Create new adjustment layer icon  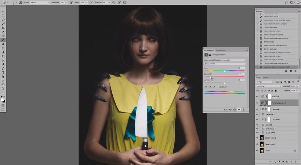pyautogui.click(x=283, y=162)
